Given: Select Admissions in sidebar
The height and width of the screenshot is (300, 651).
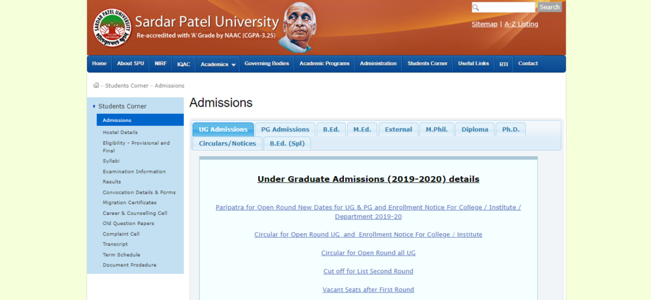Looking at the screenshot, I should [140, 120].
